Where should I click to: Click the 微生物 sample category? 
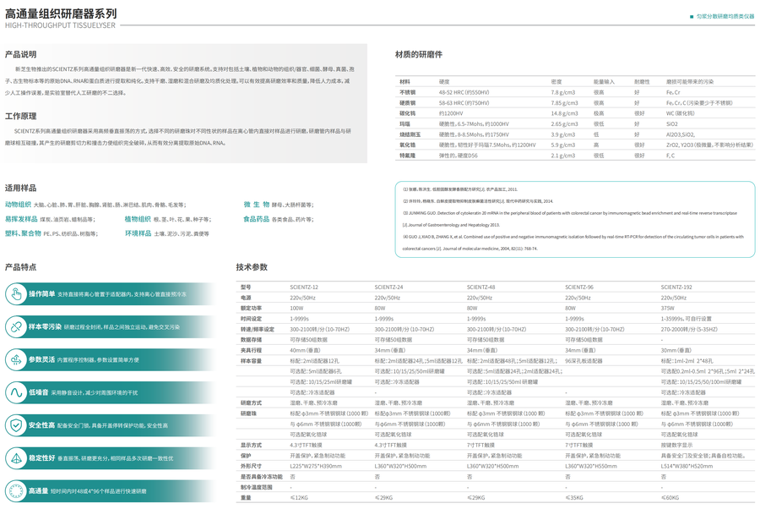tap(257, 205)
